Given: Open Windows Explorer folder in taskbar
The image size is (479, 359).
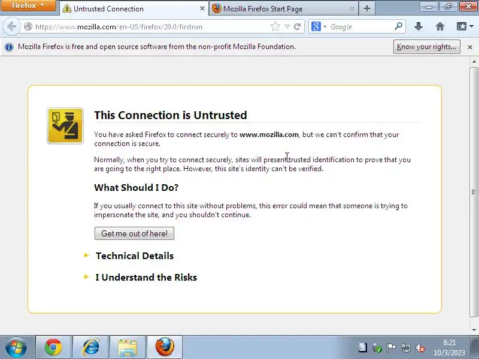Looking at the screenshot, I should 128,347.
